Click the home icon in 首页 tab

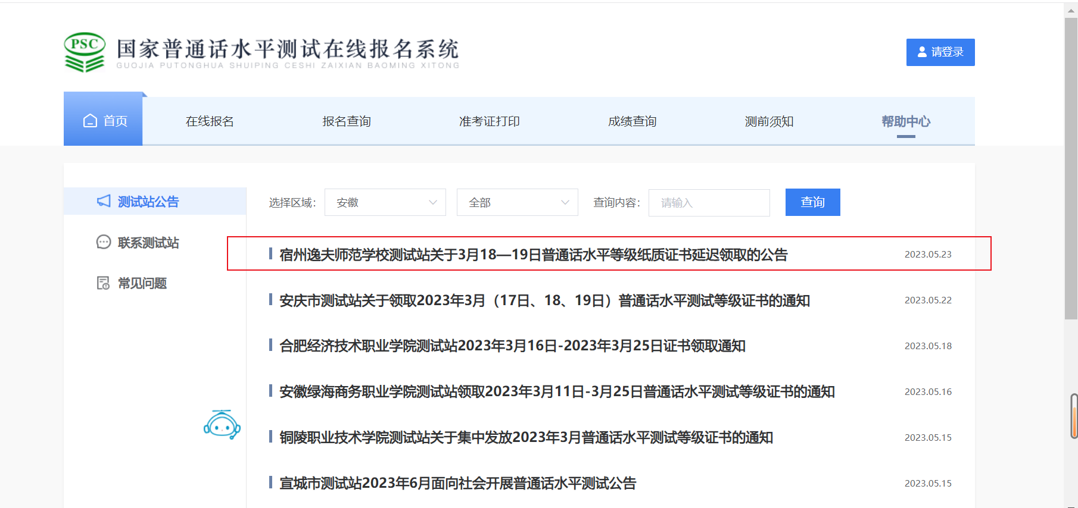click(x=90, y=121)
